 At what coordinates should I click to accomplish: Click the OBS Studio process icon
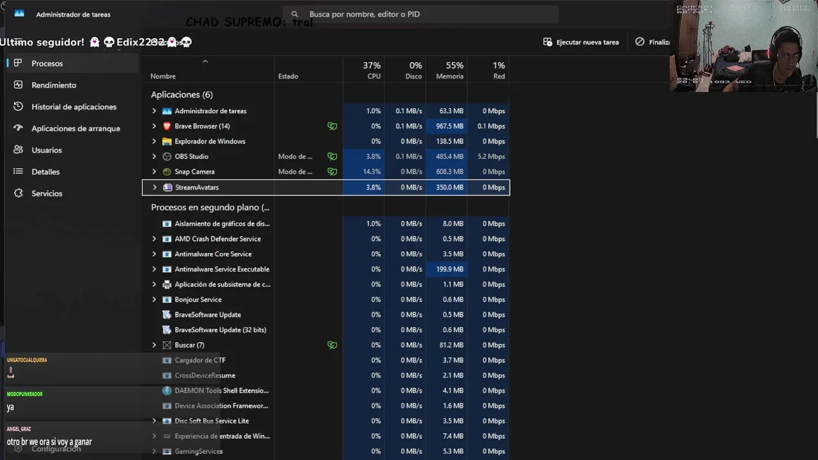tap(167, 157)
